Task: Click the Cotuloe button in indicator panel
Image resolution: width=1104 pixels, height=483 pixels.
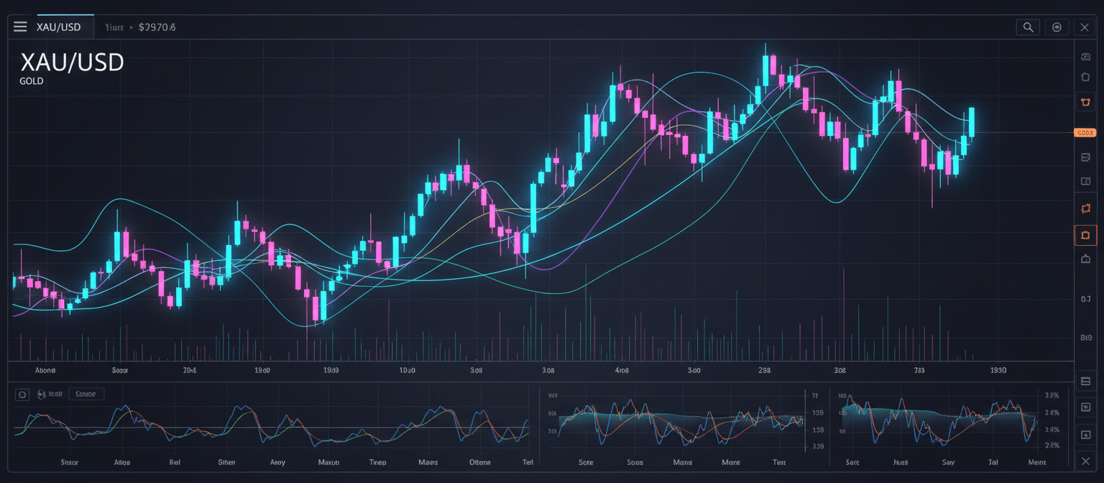Action: point(86,394)
